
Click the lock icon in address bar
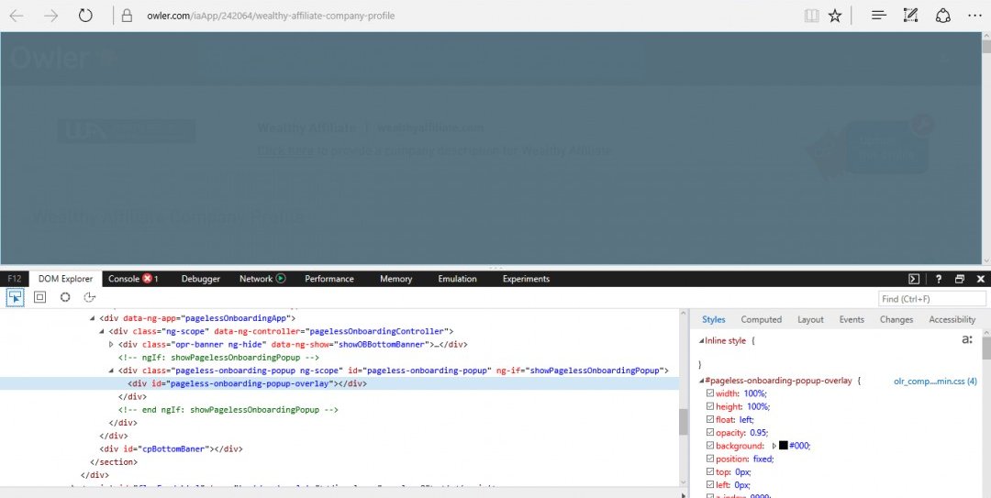click(127, 16)
